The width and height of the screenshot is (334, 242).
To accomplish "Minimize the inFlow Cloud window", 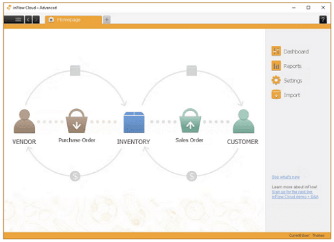I will click(294, 8).
